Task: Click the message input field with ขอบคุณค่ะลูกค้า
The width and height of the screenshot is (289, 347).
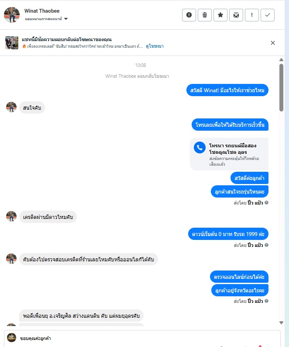Action: (142, 338)
